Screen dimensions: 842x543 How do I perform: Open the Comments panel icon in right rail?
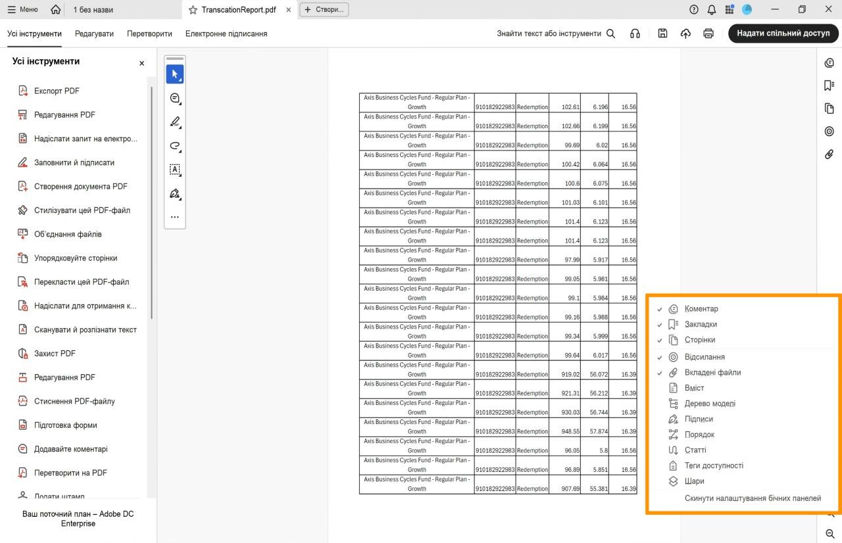pyautogui.click(x=830, y=63)
